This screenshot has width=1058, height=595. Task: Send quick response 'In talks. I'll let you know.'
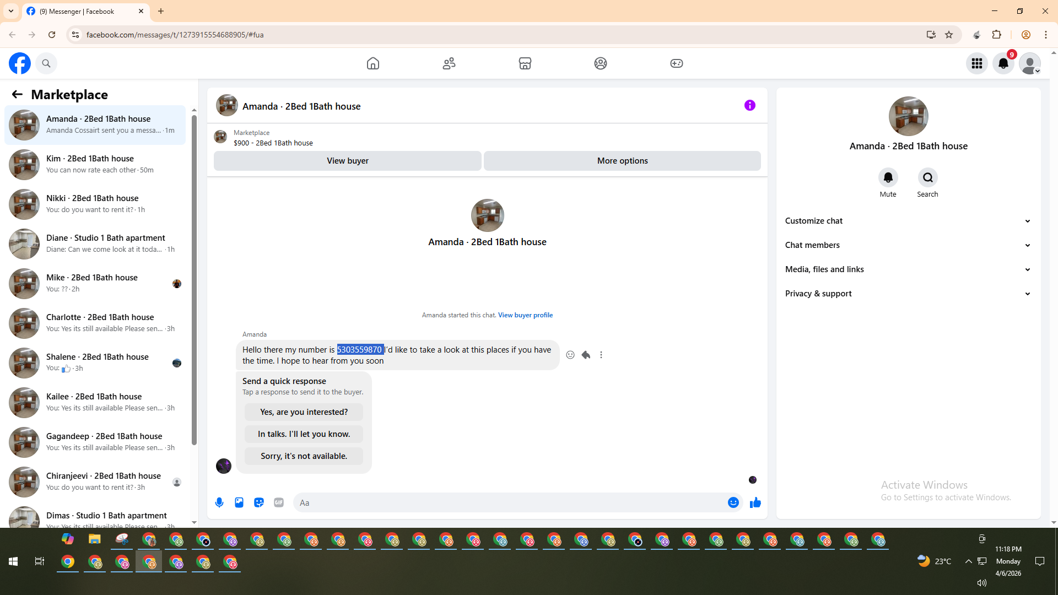click(x=304, y=434)
